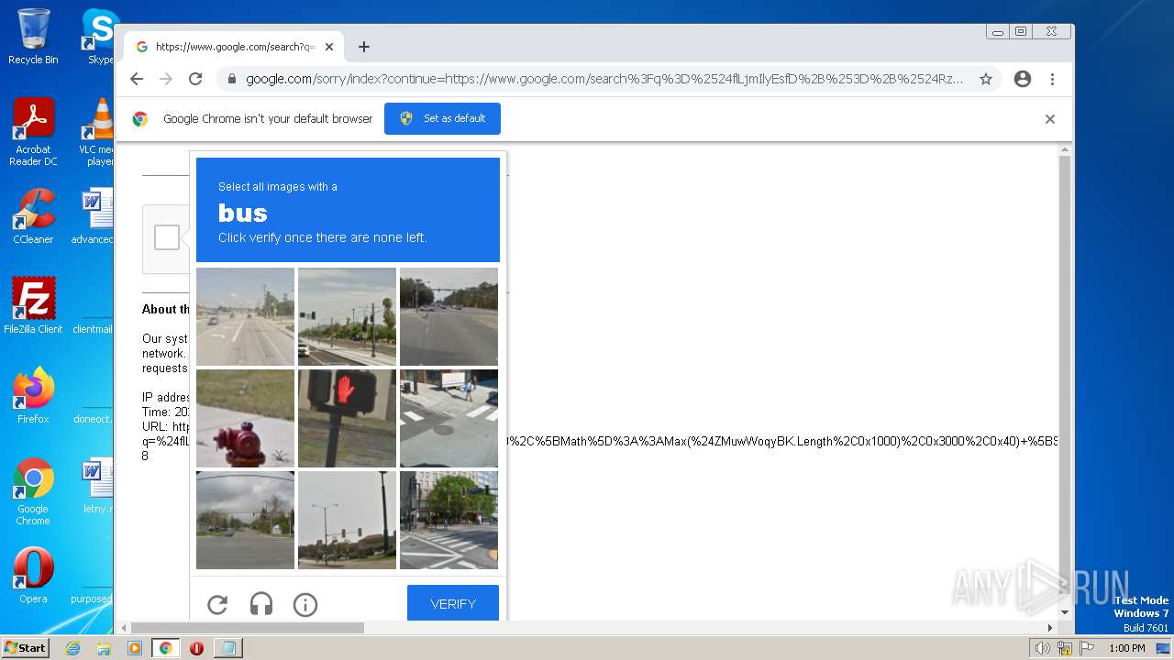This screenshot has height=660, width=1174.
Task: Check the I'm not a robot checkbox
Action: pyautogui.click(x=167, y=237)
